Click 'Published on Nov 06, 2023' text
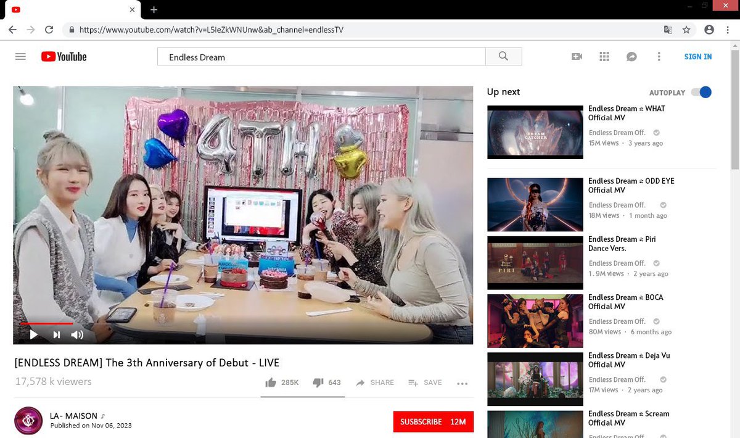Image resolution: width=740 pixels, height=438 pixels. pyautogui.click(x=91, y=426)
